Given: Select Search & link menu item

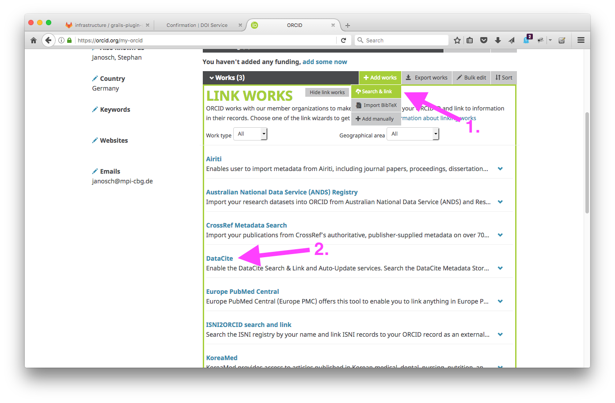Looking at the screenshot, I should click(376, 91).
